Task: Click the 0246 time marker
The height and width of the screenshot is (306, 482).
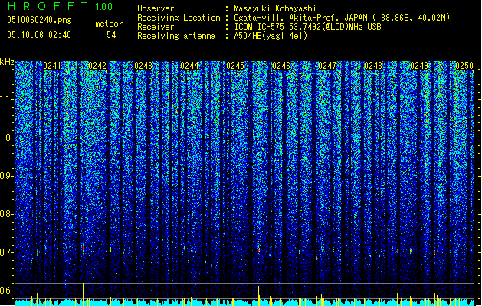Action: pos(281,66)
